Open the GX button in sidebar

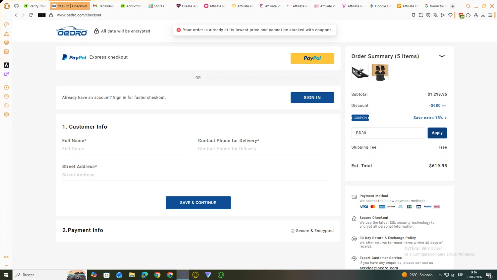(6, 257)
